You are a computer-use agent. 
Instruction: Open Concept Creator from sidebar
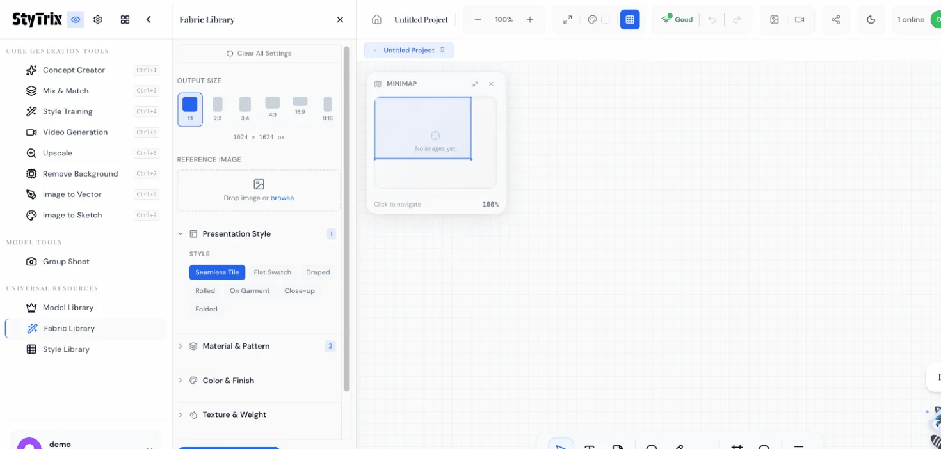[x=74, y=70]
